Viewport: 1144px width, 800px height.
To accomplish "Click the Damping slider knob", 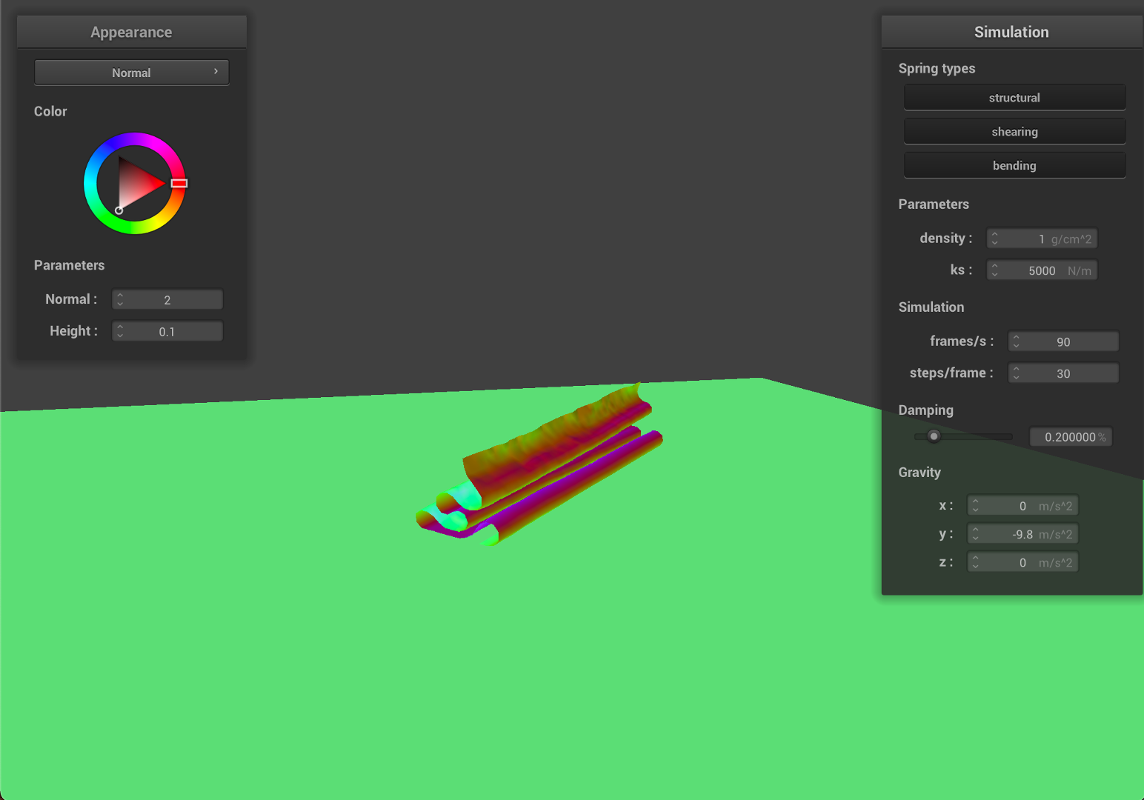I will click(x=934, y=436).
